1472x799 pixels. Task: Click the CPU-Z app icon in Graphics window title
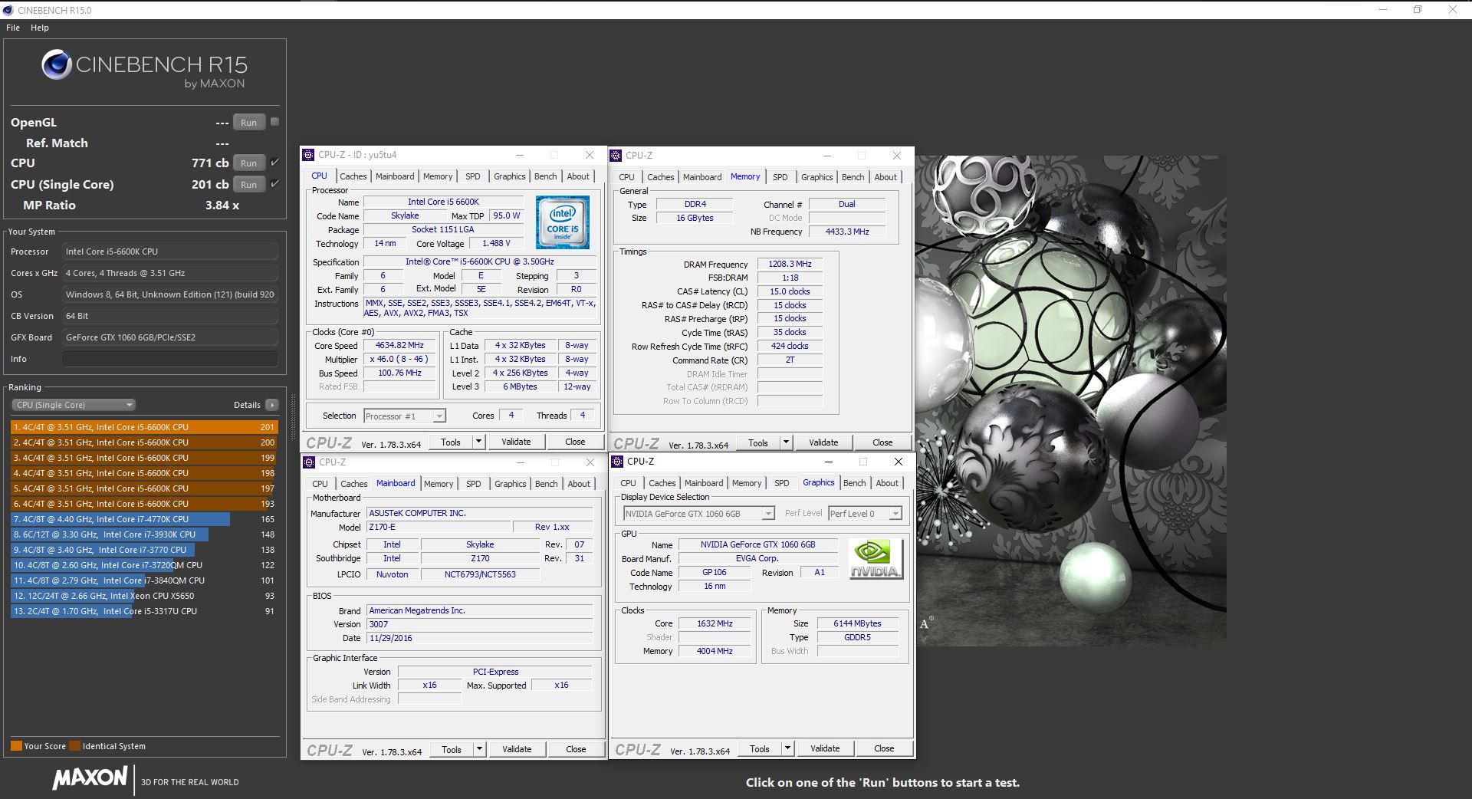(616, 462)
